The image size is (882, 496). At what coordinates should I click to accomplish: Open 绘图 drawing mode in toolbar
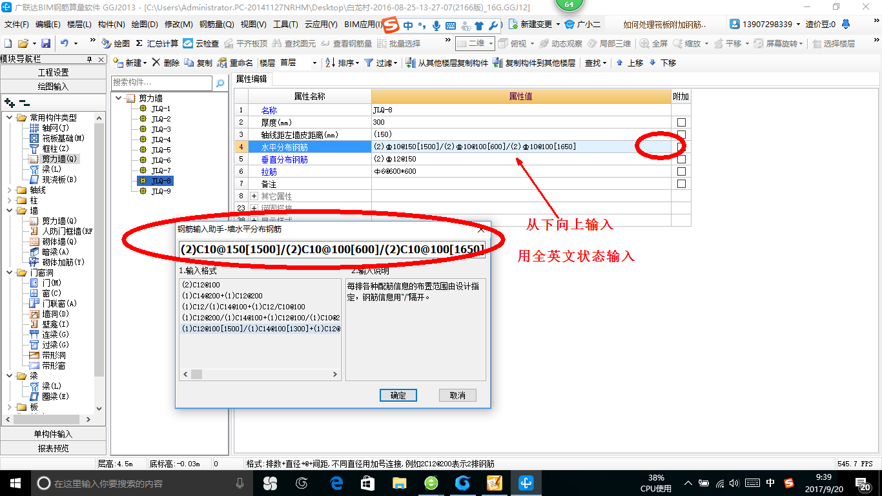116,43
